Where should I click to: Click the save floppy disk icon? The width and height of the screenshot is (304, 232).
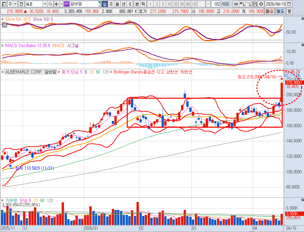[x=255, y=4]
